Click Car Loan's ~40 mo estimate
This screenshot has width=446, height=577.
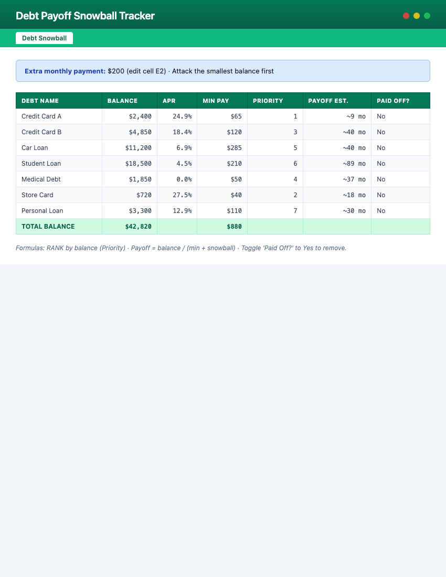click(337, 148)
